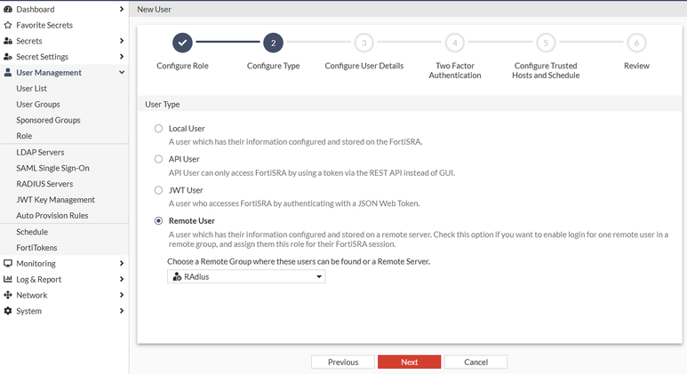Click the Remote User option label
This screenshot has height=374, width=687.
192,220
